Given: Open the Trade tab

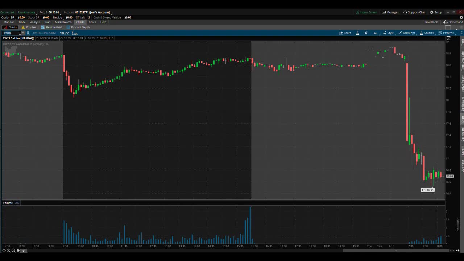Looking at the screenshot, I should pyautogui.click(x=22, y=22).
